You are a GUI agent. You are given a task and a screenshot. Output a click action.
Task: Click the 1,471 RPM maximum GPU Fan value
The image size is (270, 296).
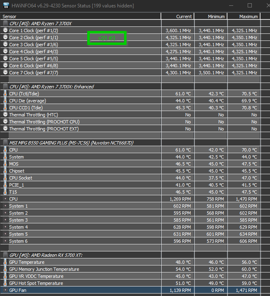(x=246, y=290)
